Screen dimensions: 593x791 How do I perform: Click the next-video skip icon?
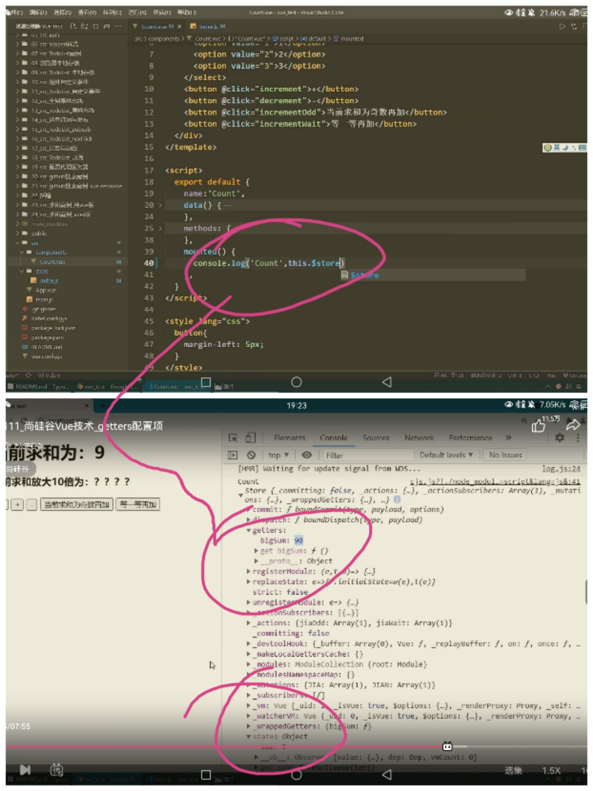point(25,769)
